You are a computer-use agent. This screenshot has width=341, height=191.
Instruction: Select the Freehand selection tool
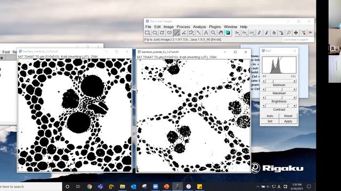pyautogui.click(x=169, y=33)
